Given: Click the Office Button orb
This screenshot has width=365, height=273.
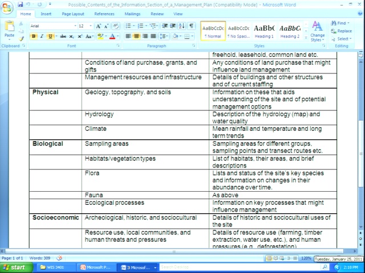Looking at the screenshot, I should (x=7, y=7).
